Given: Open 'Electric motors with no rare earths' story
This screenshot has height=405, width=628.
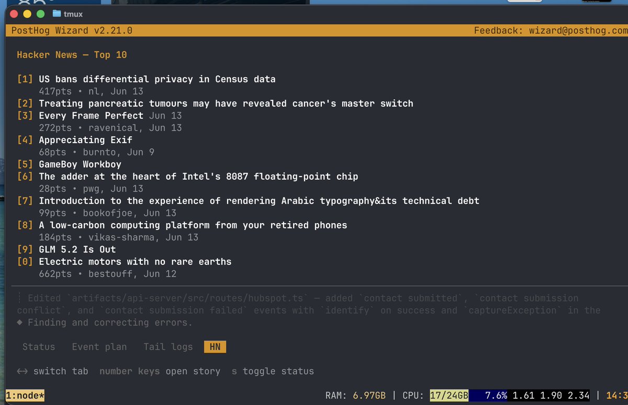Looking at the screenshot, I should [x=135, y=262].
